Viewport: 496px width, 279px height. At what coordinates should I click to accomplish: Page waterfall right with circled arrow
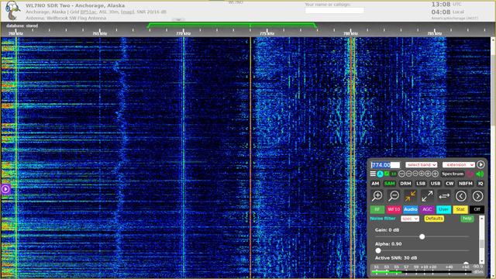point(477,196)
